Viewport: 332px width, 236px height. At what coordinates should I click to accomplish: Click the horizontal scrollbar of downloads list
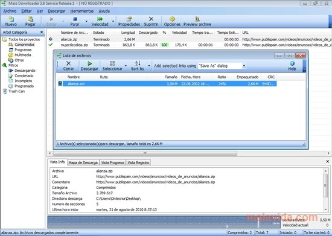[x=145, y=153]
